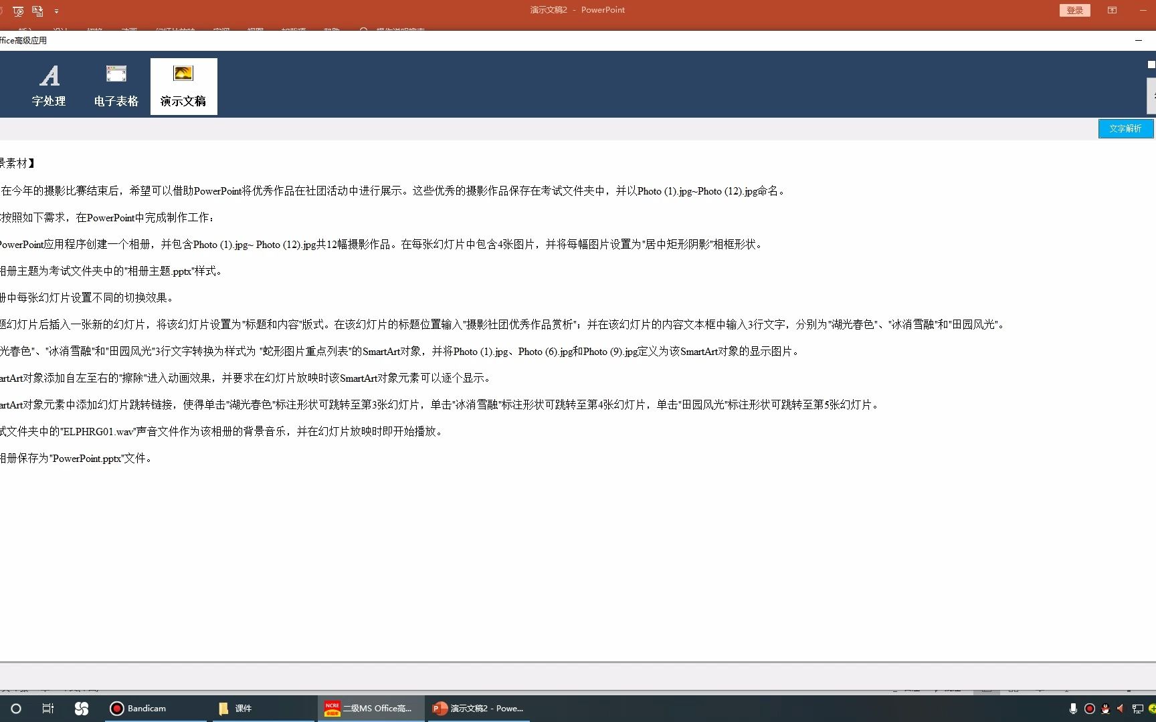The height and width of the screenshot is (722, 1156).
Task: Click the Bandicam recording indicator in the tray
Action: pos(1090,708)
